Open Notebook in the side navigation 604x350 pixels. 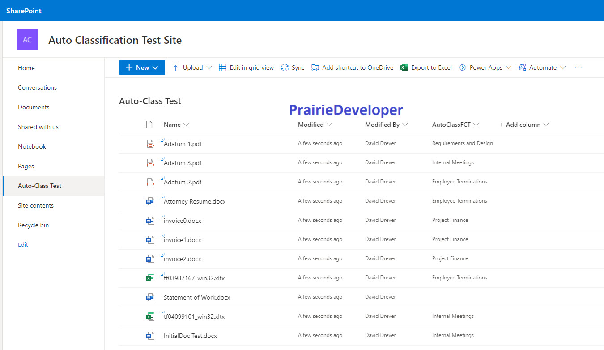point(32,146)
